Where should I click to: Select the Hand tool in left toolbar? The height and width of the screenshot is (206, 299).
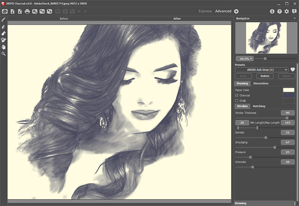4,47
